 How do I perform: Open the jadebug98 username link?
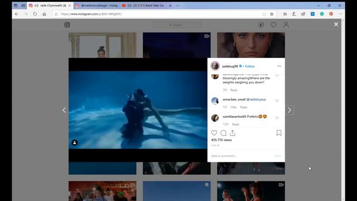click(x=230, y=66)
